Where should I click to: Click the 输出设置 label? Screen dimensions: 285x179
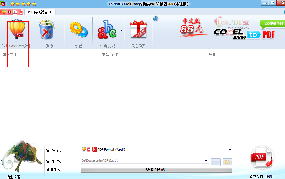pos(13,177)
